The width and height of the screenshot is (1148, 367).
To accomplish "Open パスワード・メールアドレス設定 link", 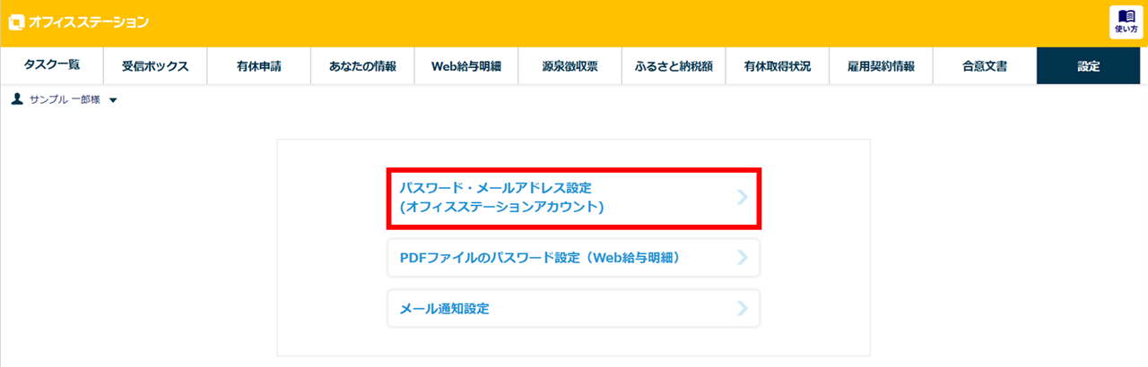I will coord(574,197).
